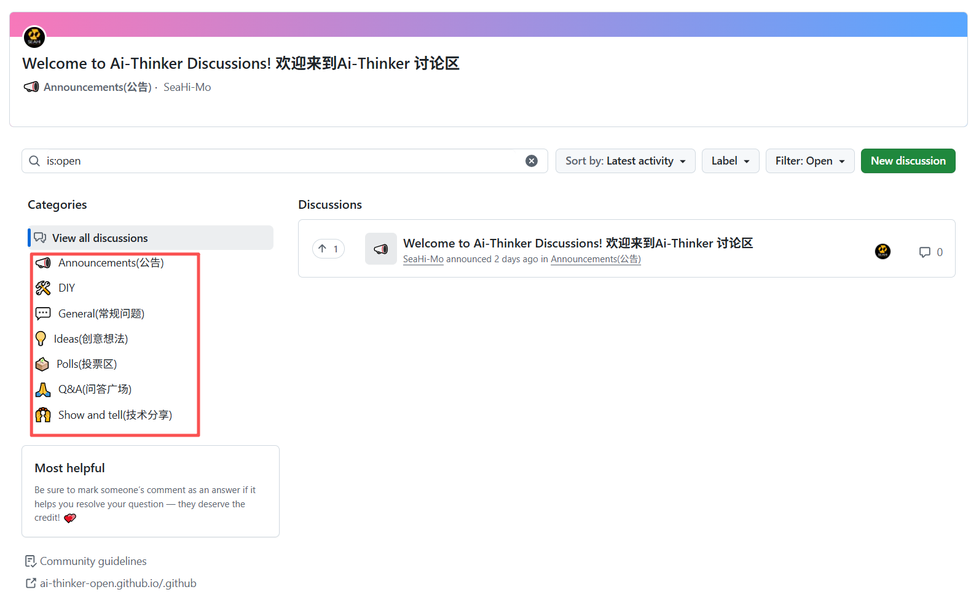Click the Discussions heading
The image size is (971, 611).
click(x=330, y=204)
